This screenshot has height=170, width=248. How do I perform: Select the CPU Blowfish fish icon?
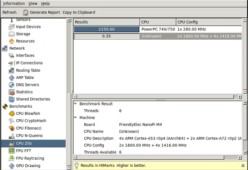pyautogui.click(x=12, y=113)
